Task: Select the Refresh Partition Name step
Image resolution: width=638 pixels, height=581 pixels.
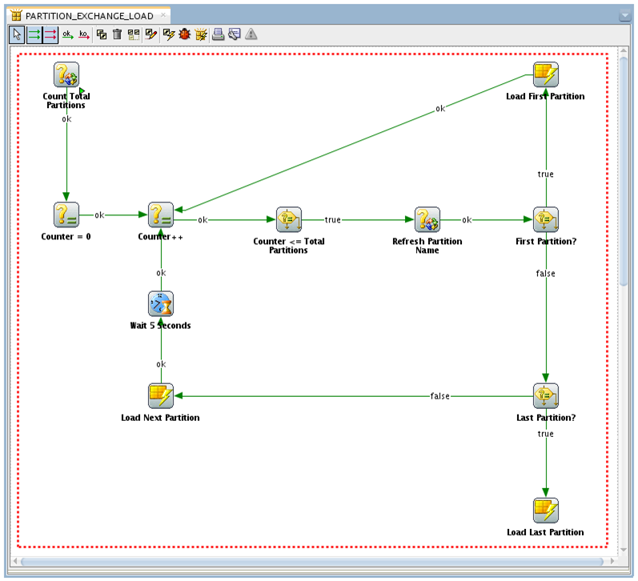Action: (x=427, y=219)
